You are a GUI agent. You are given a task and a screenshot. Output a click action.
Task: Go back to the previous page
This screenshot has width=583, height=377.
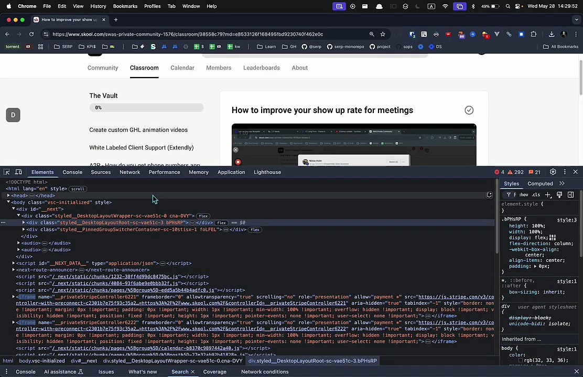pos(7,34)
